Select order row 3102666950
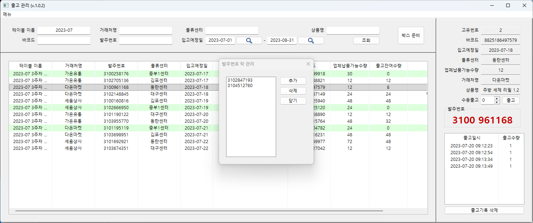The image size is (533, 223). [218, 107]
